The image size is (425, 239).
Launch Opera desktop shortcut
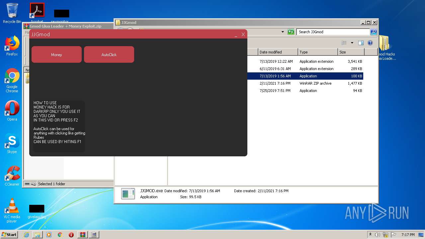pyautogui.click(x=12, y=111)
